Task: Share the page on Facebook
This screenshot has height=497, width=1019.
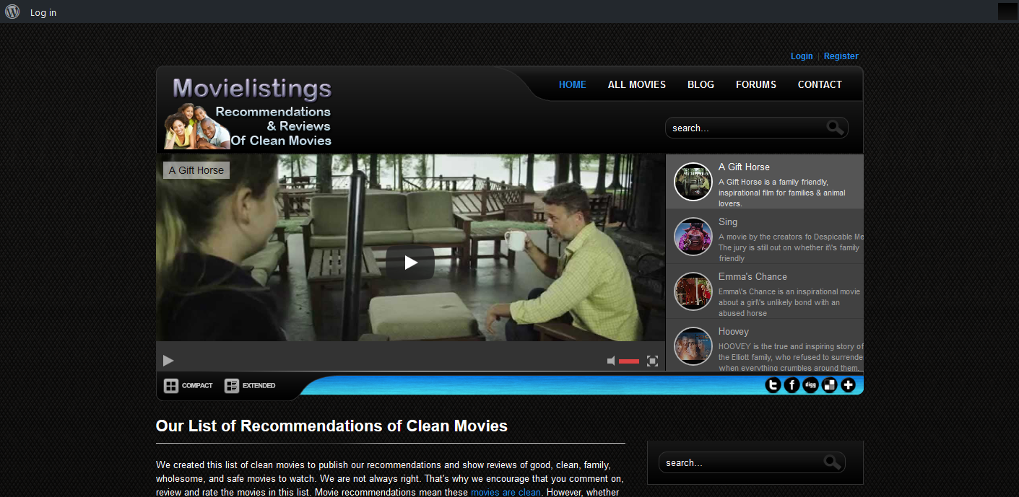Action: tap(792, 384)
